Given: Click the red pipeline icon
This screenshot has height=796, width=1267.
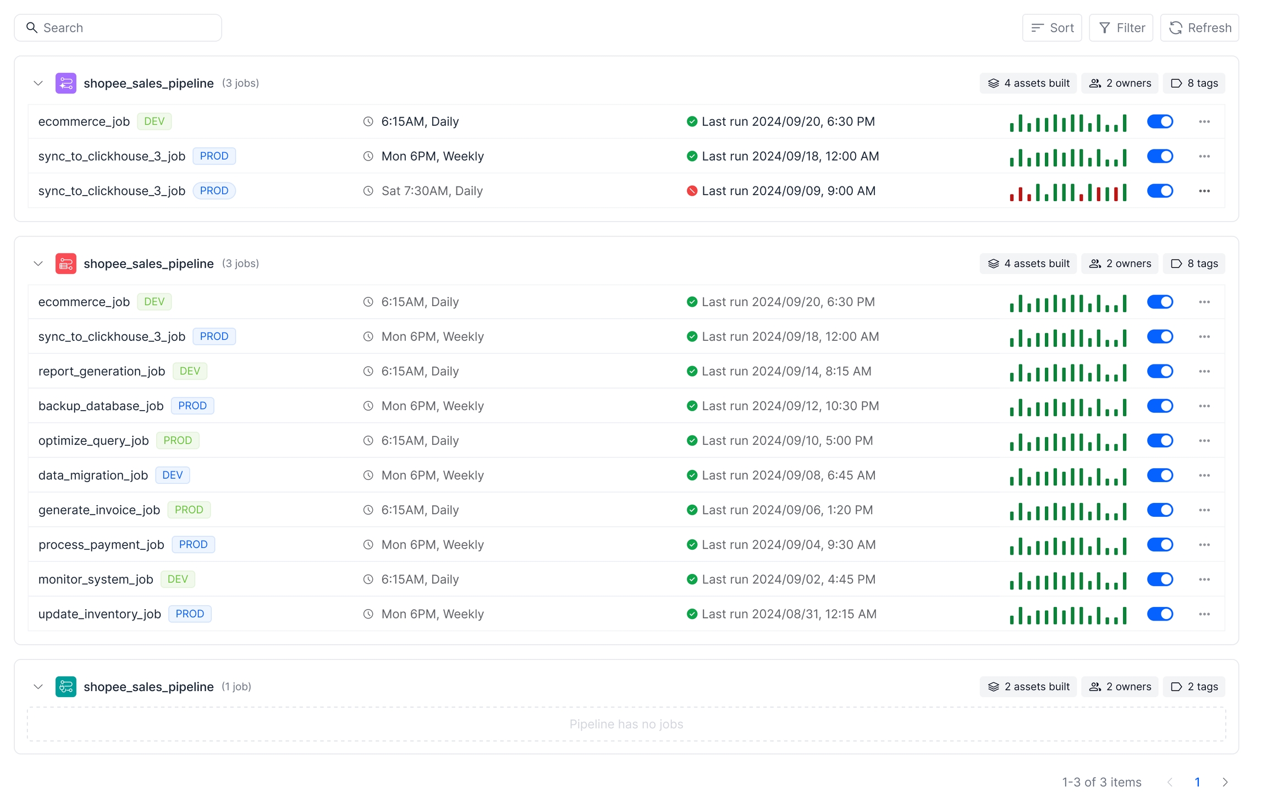Looking at the screenshot, I should click(x=65, y=263).
